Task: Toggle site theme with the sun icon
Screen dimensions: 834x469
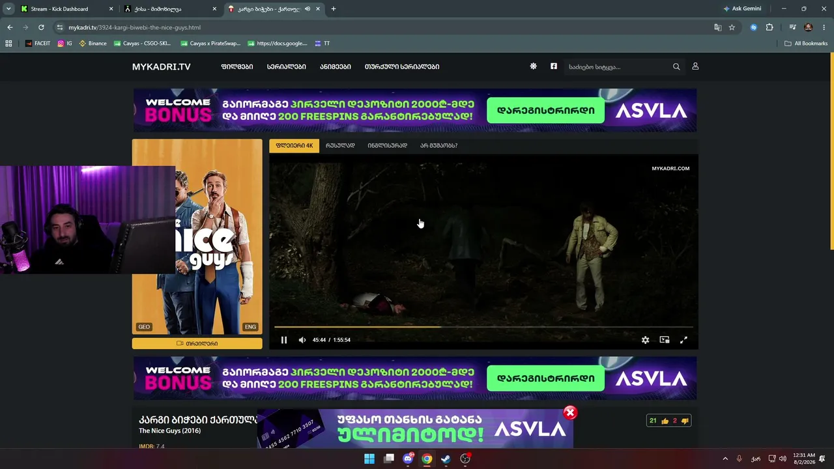Action: 533,66
